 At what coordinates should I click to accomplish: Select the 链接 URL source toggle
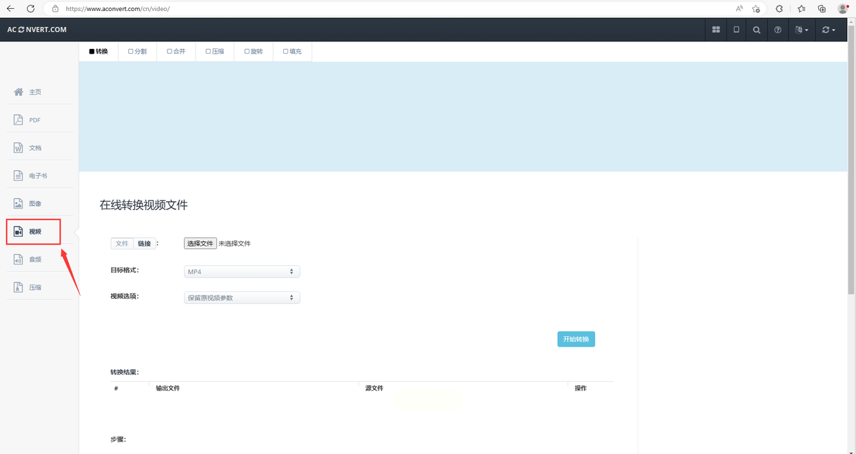(144, 244)
